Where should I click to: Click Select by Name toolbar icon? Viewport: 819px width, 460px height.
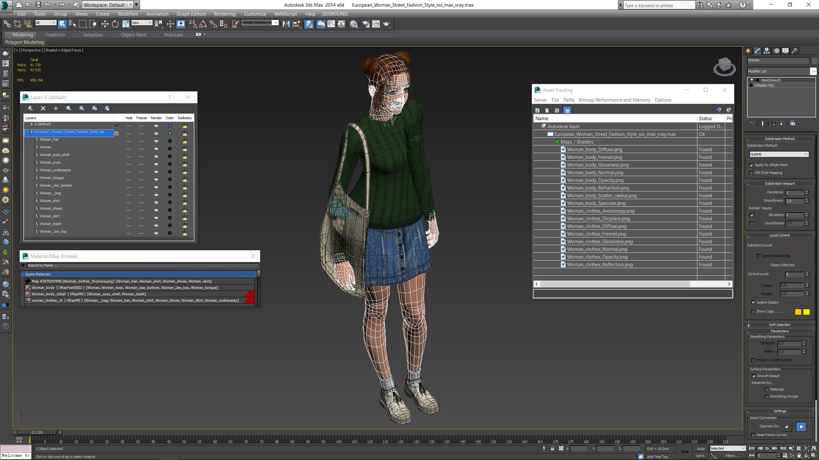72,24
